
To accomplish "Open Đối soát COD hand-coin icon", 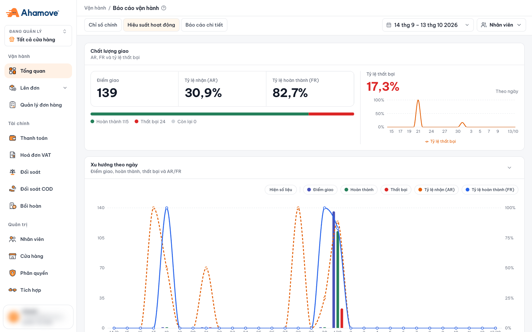I will click(x=13, y=189).
